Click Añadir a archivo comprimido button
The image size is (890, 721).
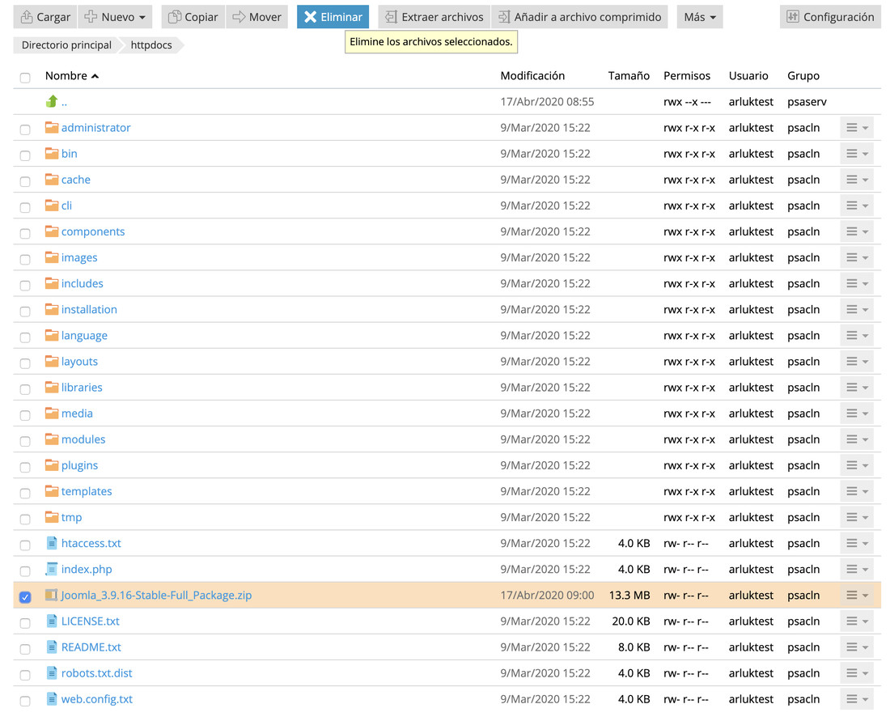[x=579, y=17]
